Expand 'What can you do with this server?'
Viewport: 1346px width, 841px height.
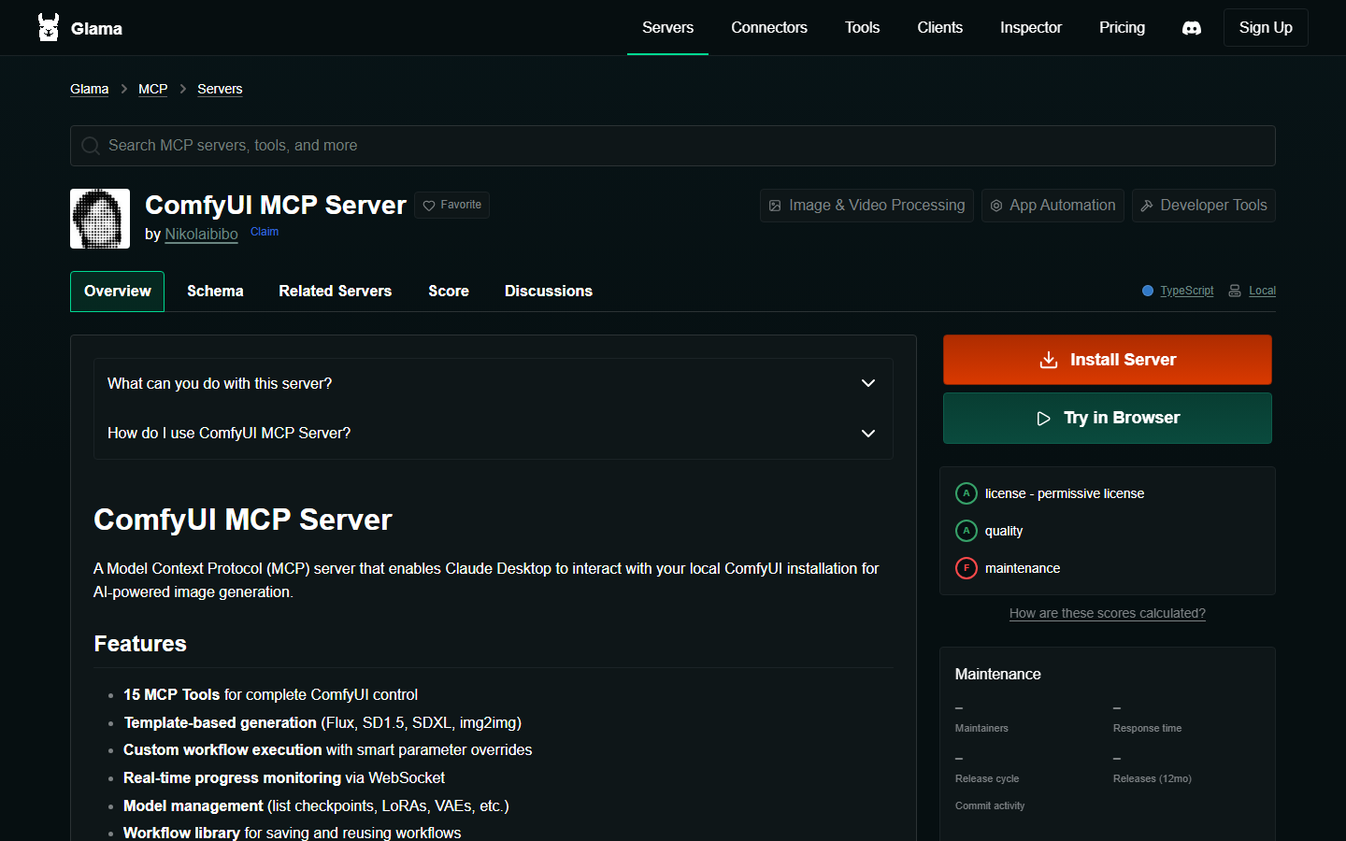tap(494, 383)
